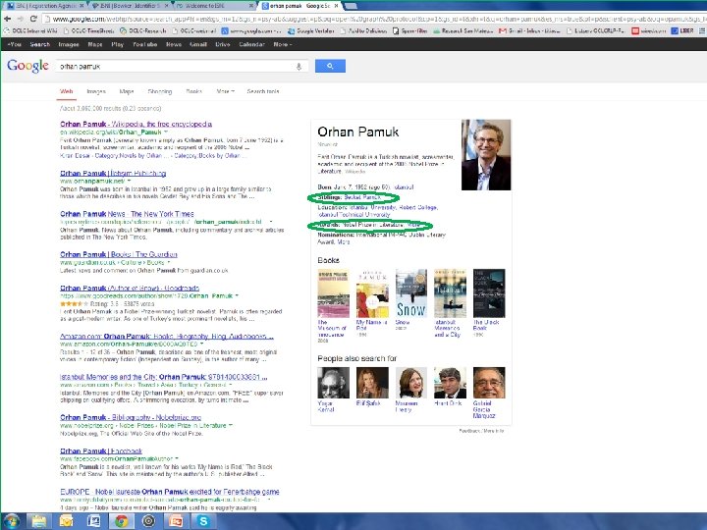Click the Gabriel Garcia Marquez photo
707x530 pixels.
[489, 383]
